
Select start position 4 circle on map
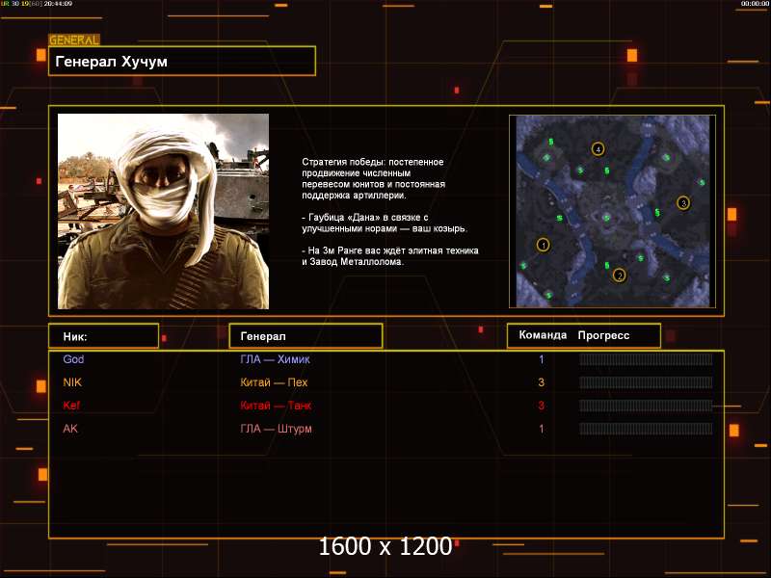pos(598,149)
